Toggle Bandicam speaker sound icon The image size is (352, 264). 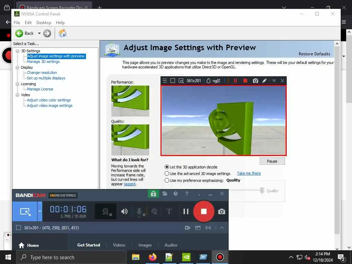tap(124, 211)
